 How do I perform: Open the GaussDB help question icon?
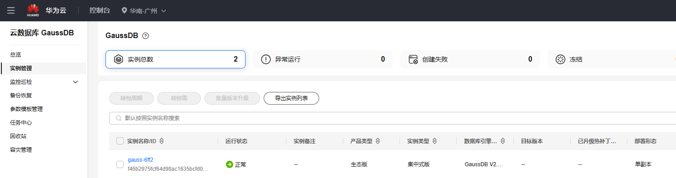coord(145,36)
